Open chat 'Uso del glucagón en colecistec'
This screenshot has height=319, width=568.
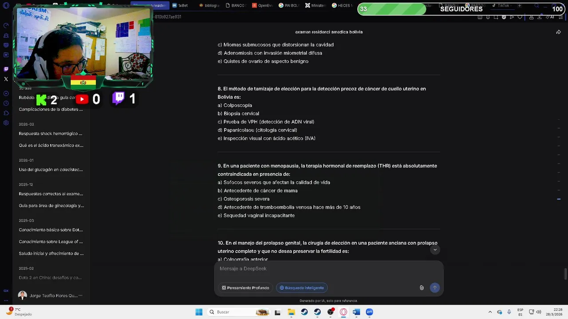coord(51,170)
